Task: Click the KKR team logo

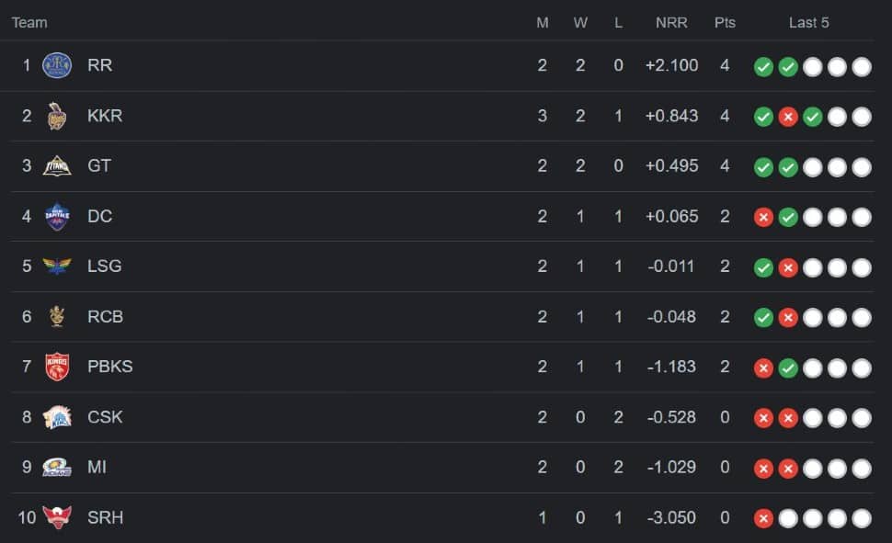Action: tap(56, 116)
